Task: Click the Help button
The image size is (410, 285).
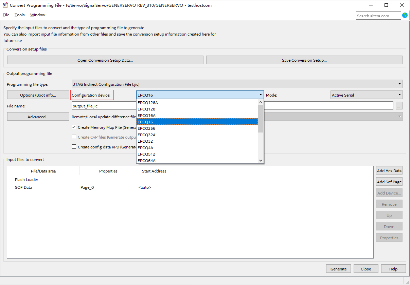Action: pyautogui.click(x=393, y=269)
